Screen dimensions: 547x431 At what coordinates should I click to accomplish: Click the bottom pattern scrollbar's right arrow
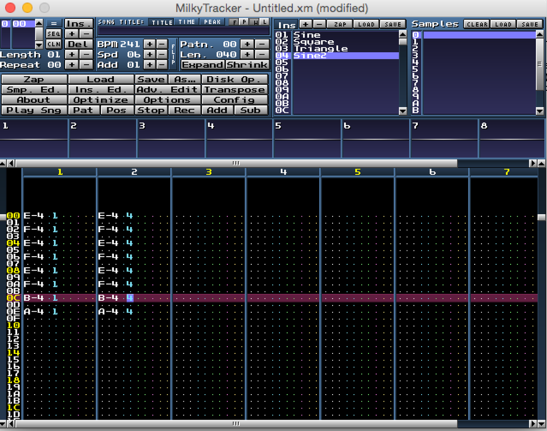click(x=533, y=424)
